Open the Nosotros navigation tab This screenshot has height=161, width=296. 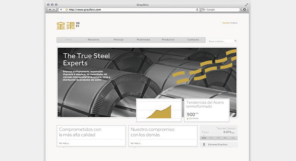click(x=93, y=40)
